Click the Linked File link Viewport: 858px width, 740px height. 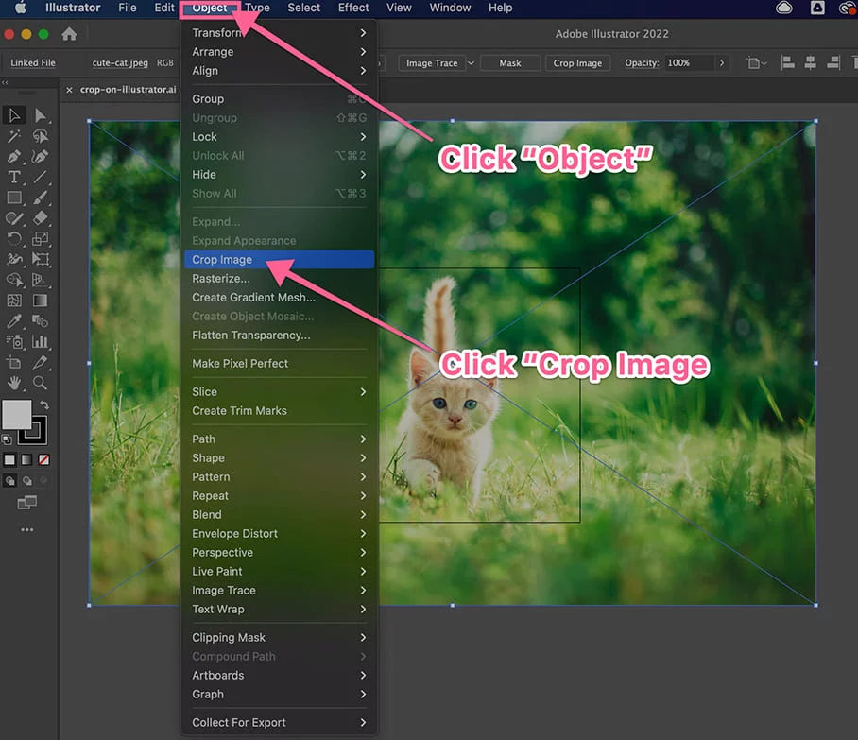click(x=33, y=63)
